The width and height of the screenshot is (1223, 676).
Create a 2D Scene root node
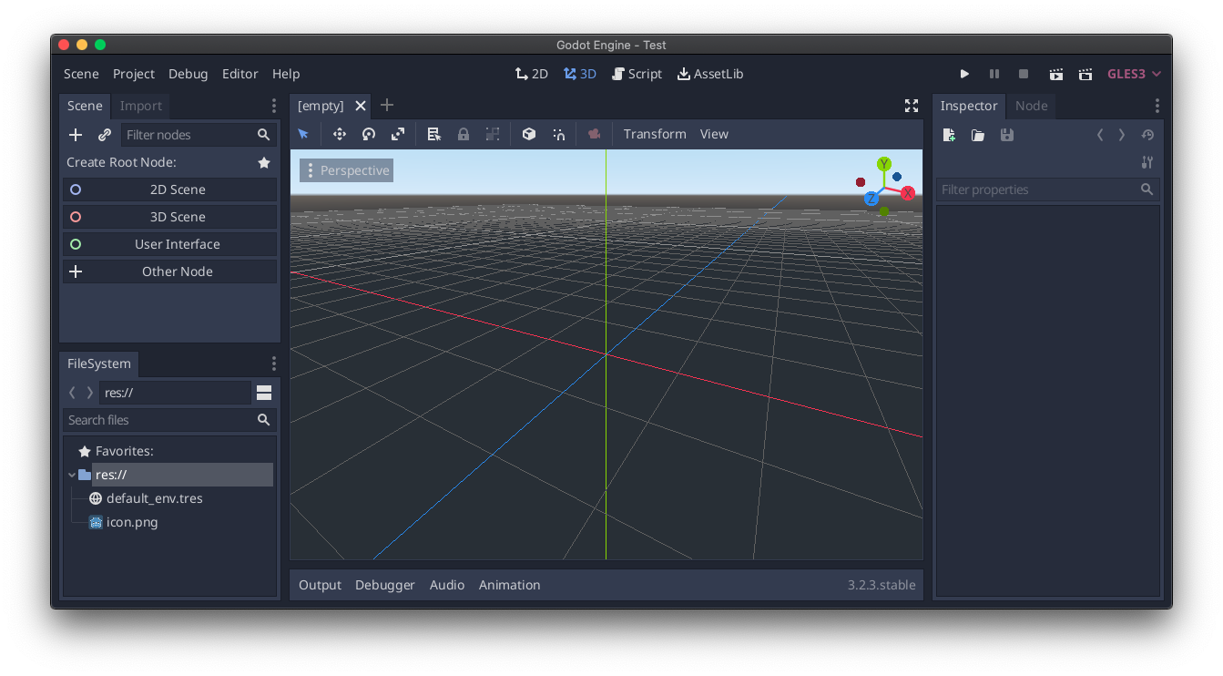[x=169, y=189]
